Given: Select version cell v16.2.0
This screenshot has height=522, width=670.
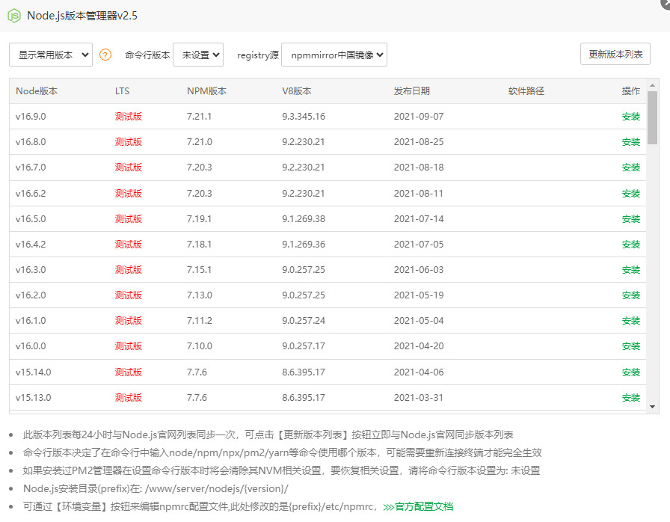Looking at the screenshot, I should pyautogui.click(x=31, y=295).
